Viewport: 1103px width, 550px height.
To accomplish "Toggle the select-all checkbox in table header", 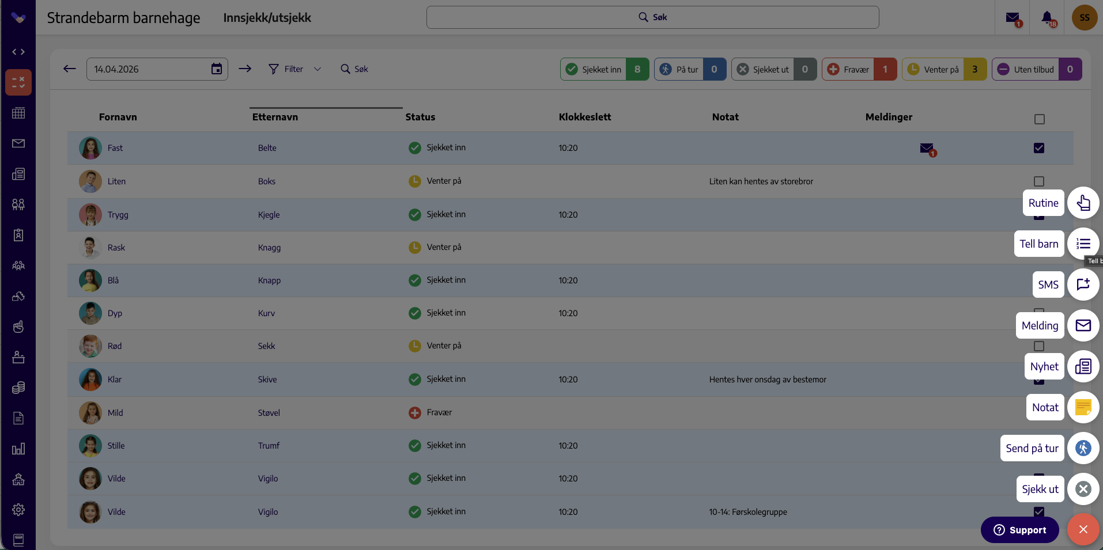I will pyautogui.click(x=1039, y=119).
